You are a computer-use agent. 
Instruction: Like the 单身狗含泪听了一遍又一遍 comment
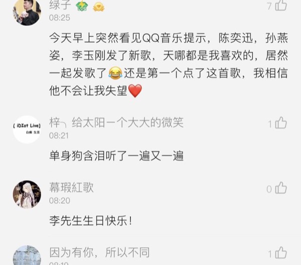pos(281,123)
